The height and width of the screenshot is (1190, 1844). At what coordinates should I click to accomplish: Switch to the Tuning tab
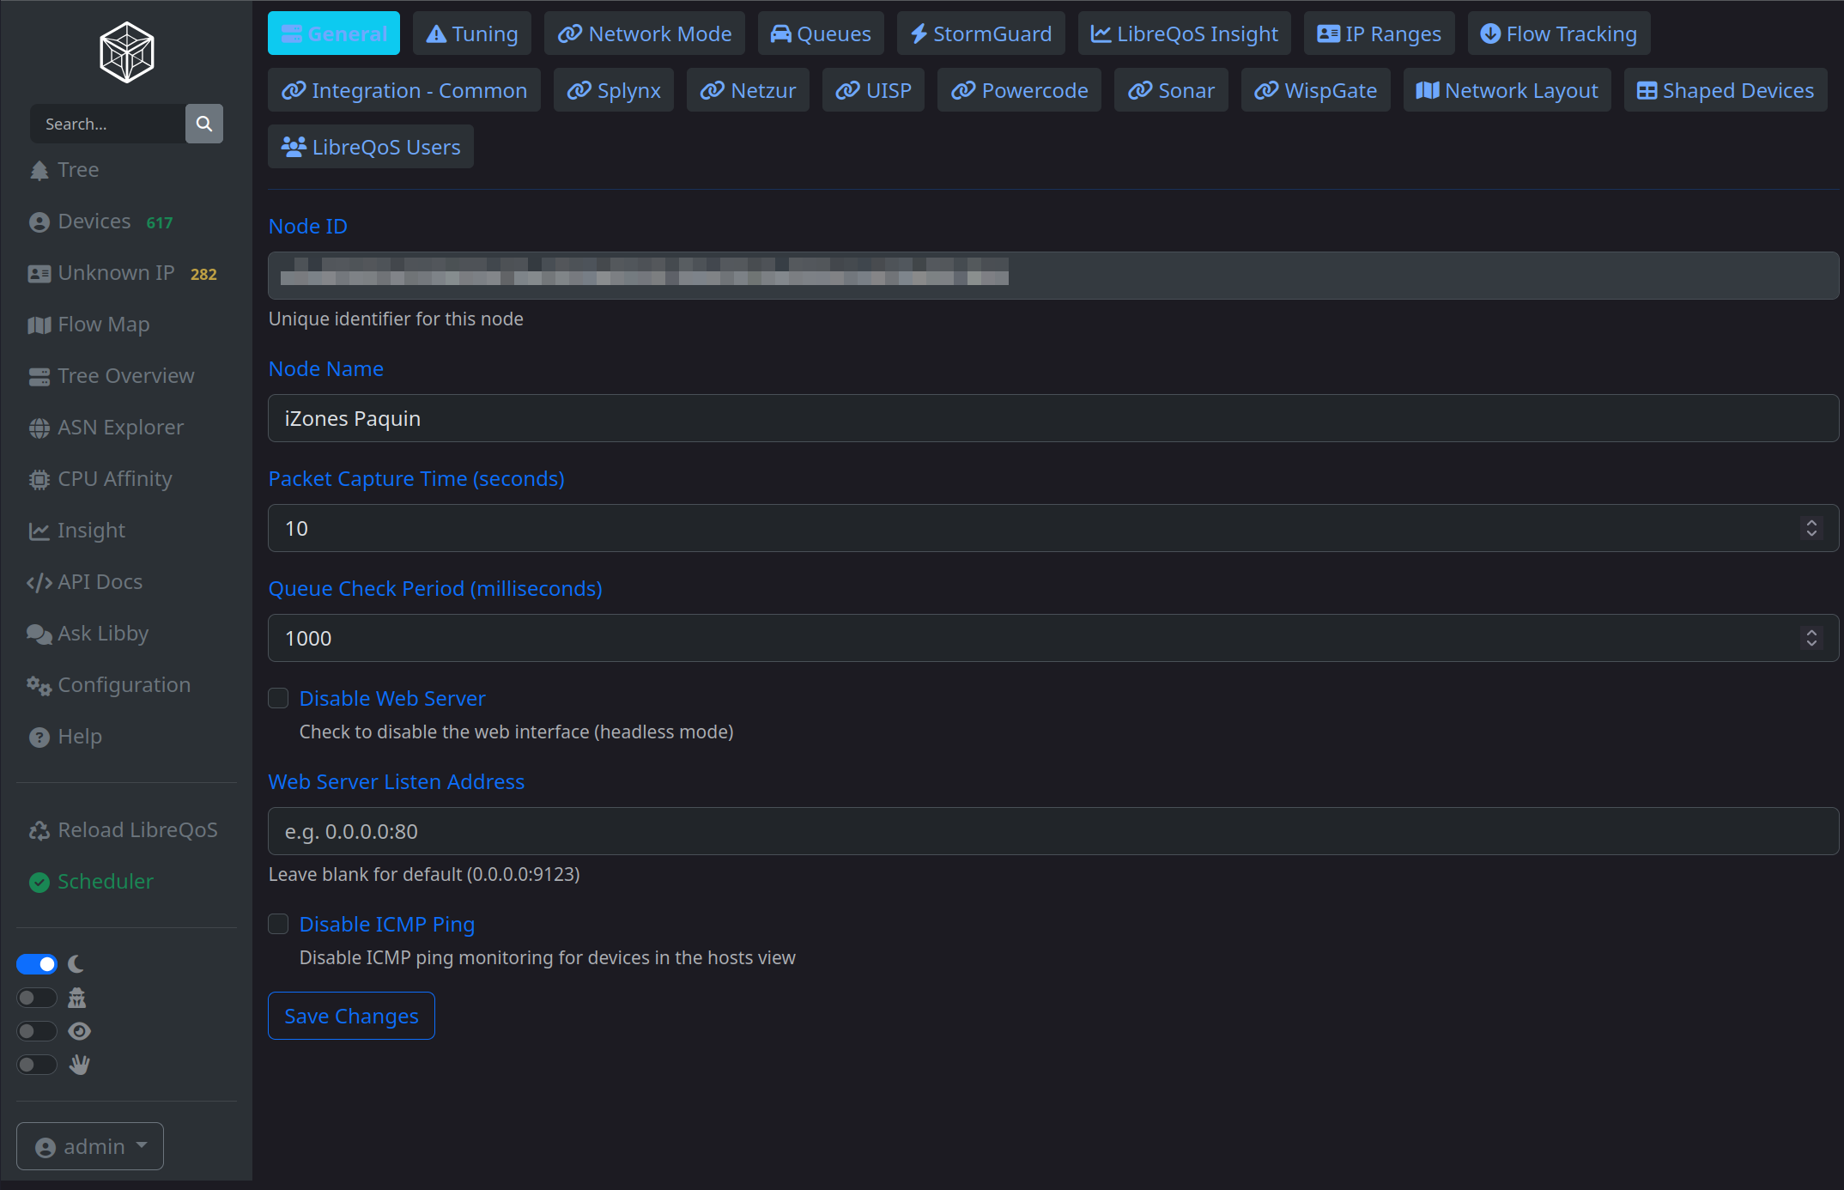click(x=472, y=33)
